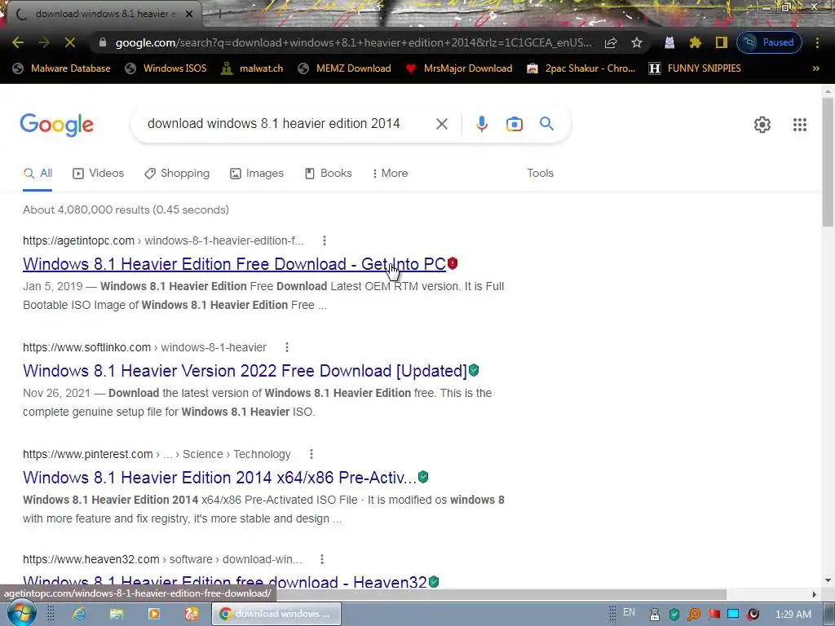Open Pinterest Heavier Edition 2014 result
This screenshot has height=626, width=835.
[219, 478]
